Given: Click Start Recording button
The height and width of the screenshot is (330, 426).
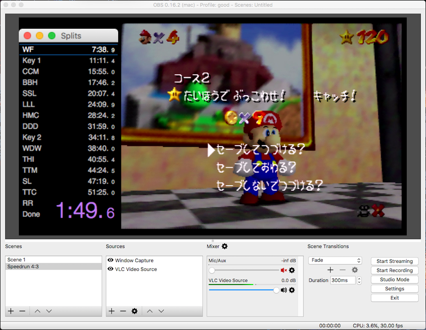Looking at the screenshot, I should [x=394, y=270].
